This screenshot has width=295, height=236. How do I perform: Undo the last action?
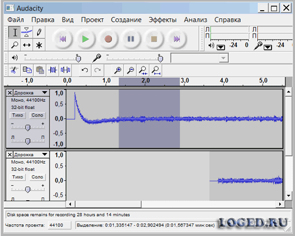coord(85,70)
